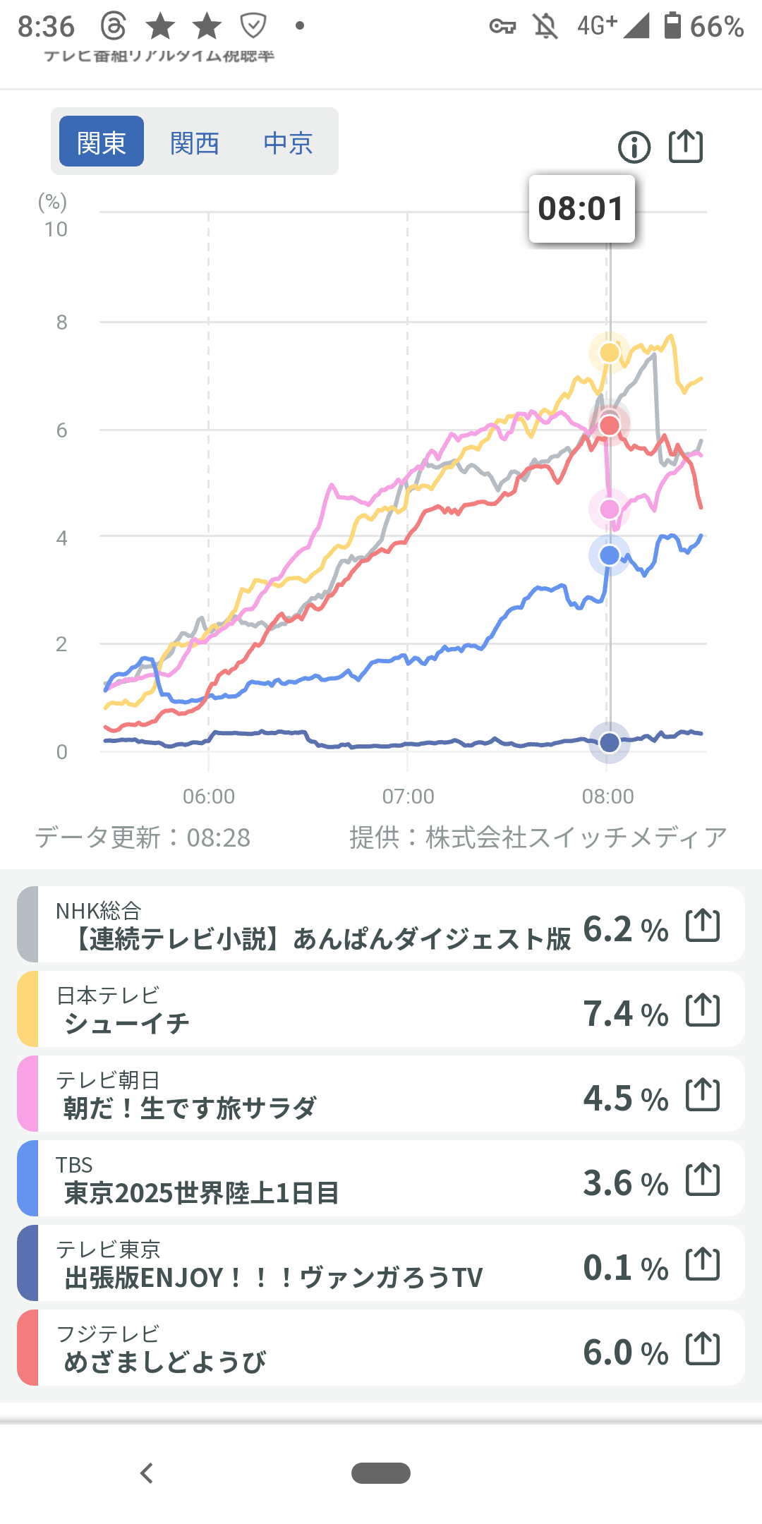Share the NHK総合 rating row
The width and height of the screenshot is (762, 1524).
coord(703,925)
